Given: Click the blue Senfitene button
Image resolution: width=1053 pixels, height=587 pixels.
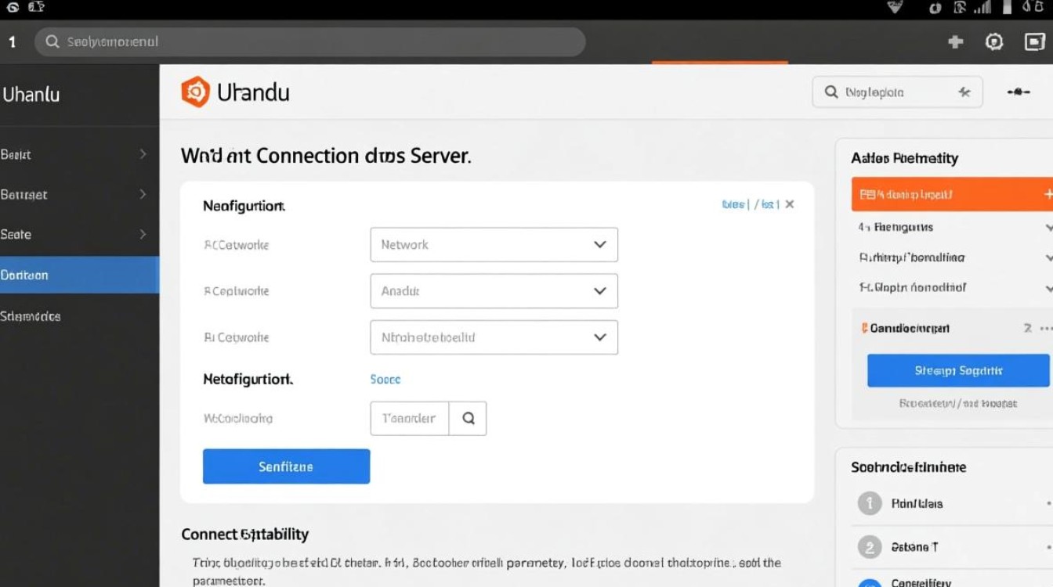Looking at the screenshot, I should coord(286,466).
